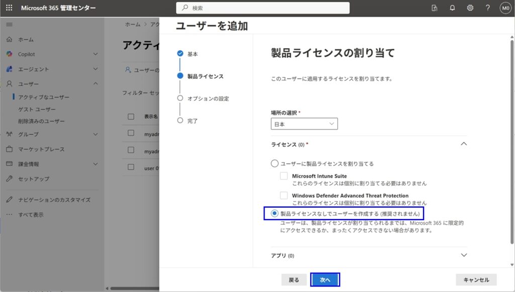
Task: Check the Microsoft Intune Suite checkbox
Action: point(284,176)
